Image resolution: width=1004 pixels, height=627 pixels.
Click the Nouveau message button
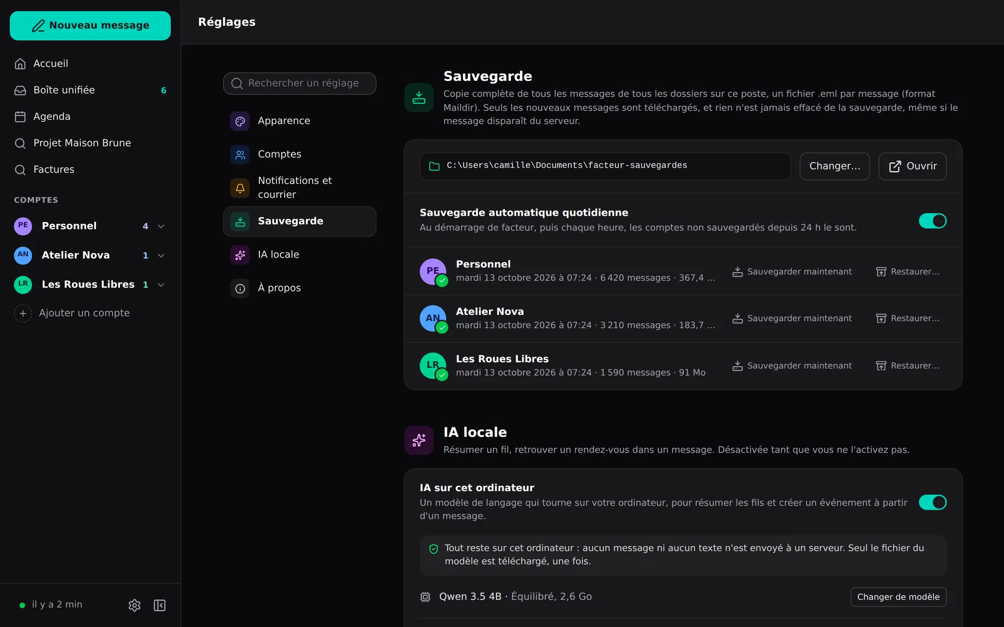point(90,26)
